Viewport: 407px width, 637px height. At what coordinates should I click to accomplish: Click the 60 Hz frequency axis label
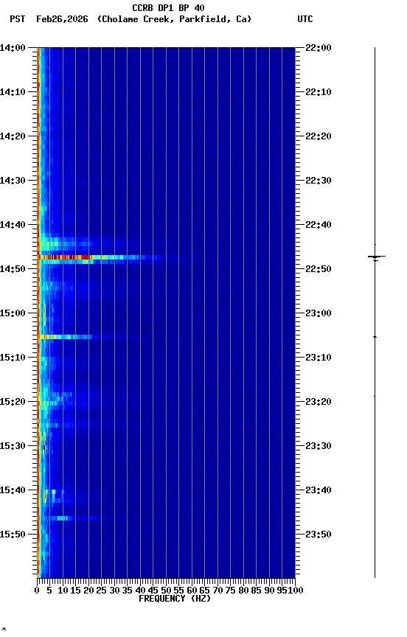192,591
